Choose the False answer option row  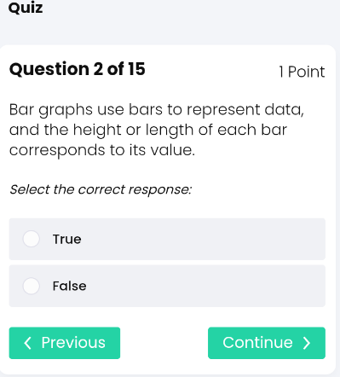point(167,286)
